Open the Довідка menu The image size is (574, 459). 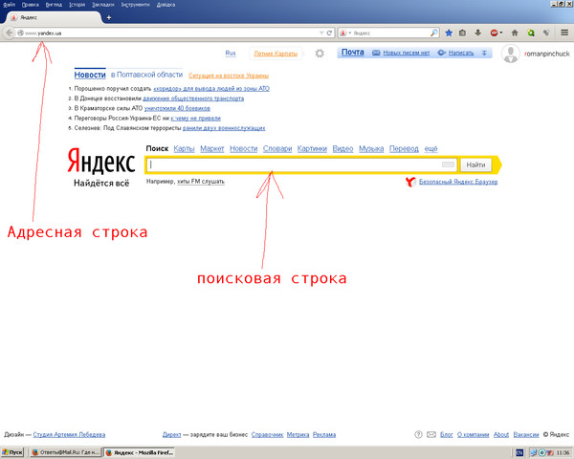point(166,5)
